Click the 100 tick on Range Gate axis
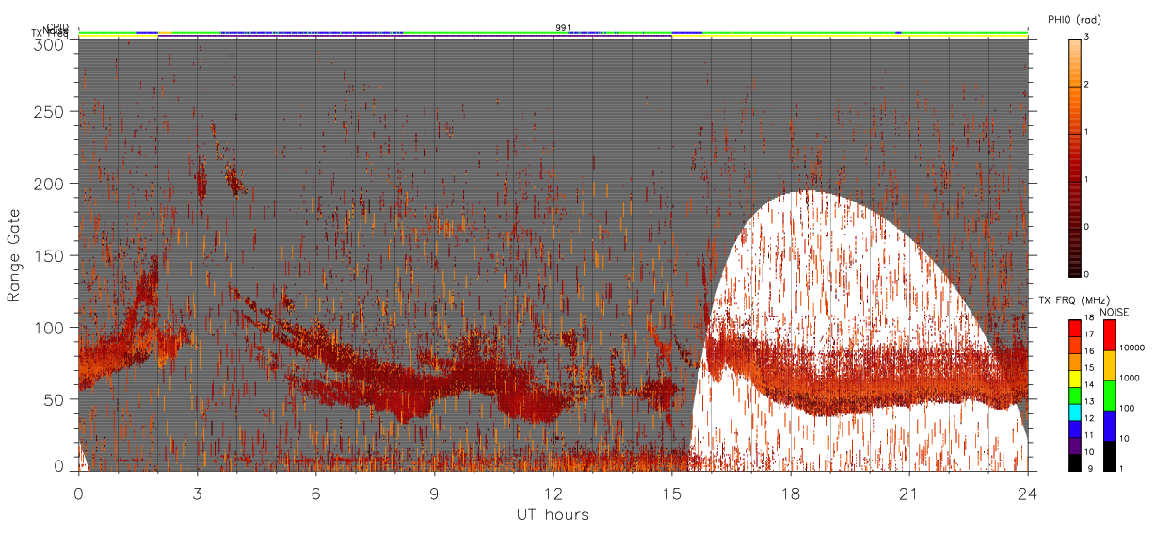Screen dimensions: 1156x534 click(51, 327)
